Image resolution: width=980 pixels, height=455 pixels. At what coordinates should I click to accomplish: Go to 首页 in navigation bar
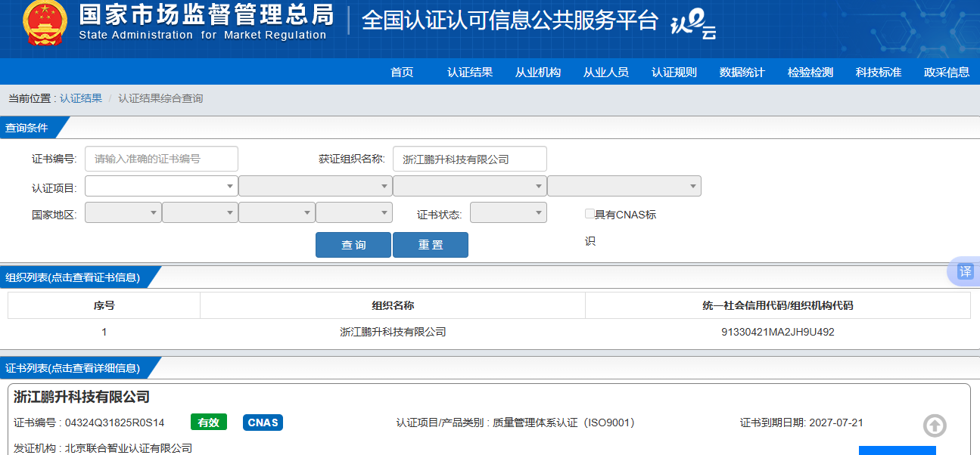[402, 73]
